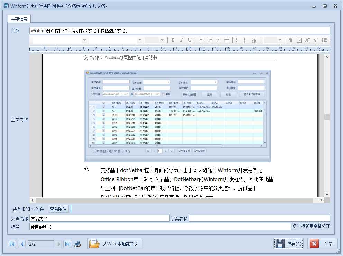
Task: Click the 多个标签用空格分开 hint text
Action: coord(311,226)
